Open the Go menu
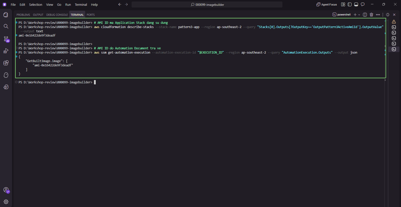This screenshot has width=401, height=207. (59, 5)
